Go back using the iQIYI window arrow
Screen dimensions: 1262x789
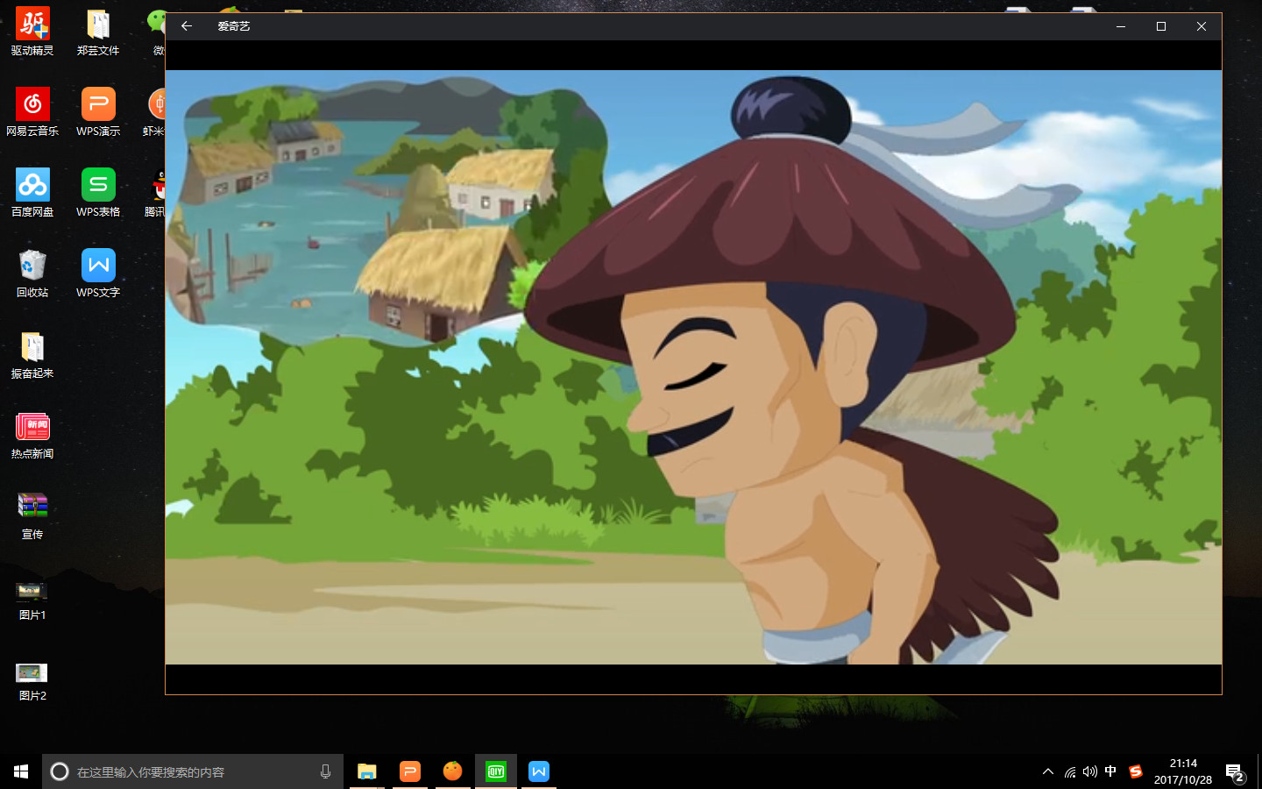(187, 26)
